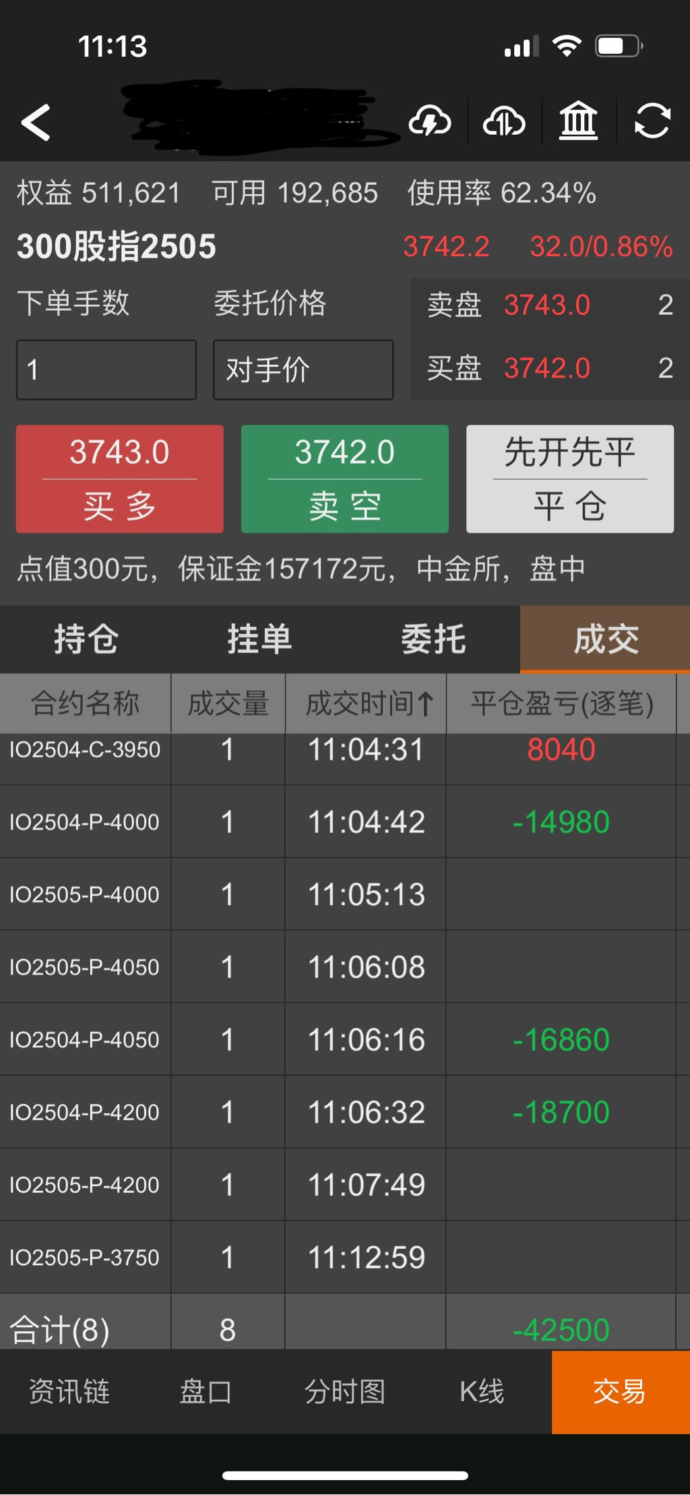Tap the 11:13 status bar clock
Image resolution: width=690 pixels, height=1495 pixels.
[x=113, y=47]
